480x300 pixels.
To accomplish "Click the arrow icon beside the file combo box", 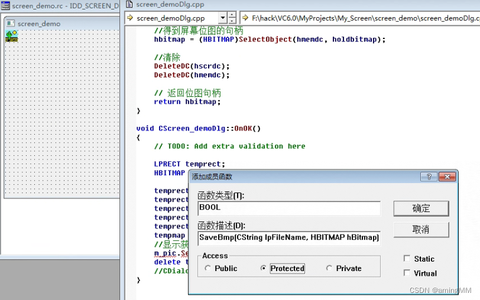I will pos(130,18).
